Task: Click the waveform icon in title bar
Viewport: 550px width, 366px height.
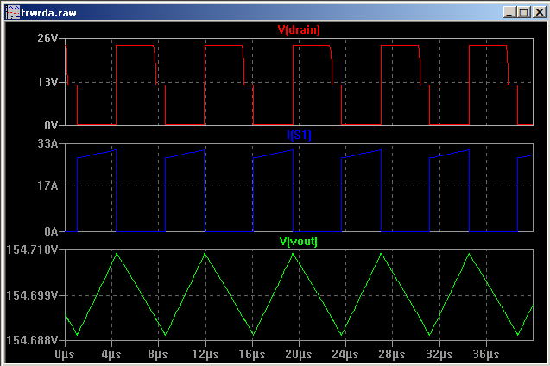Action: click(13, 13)
